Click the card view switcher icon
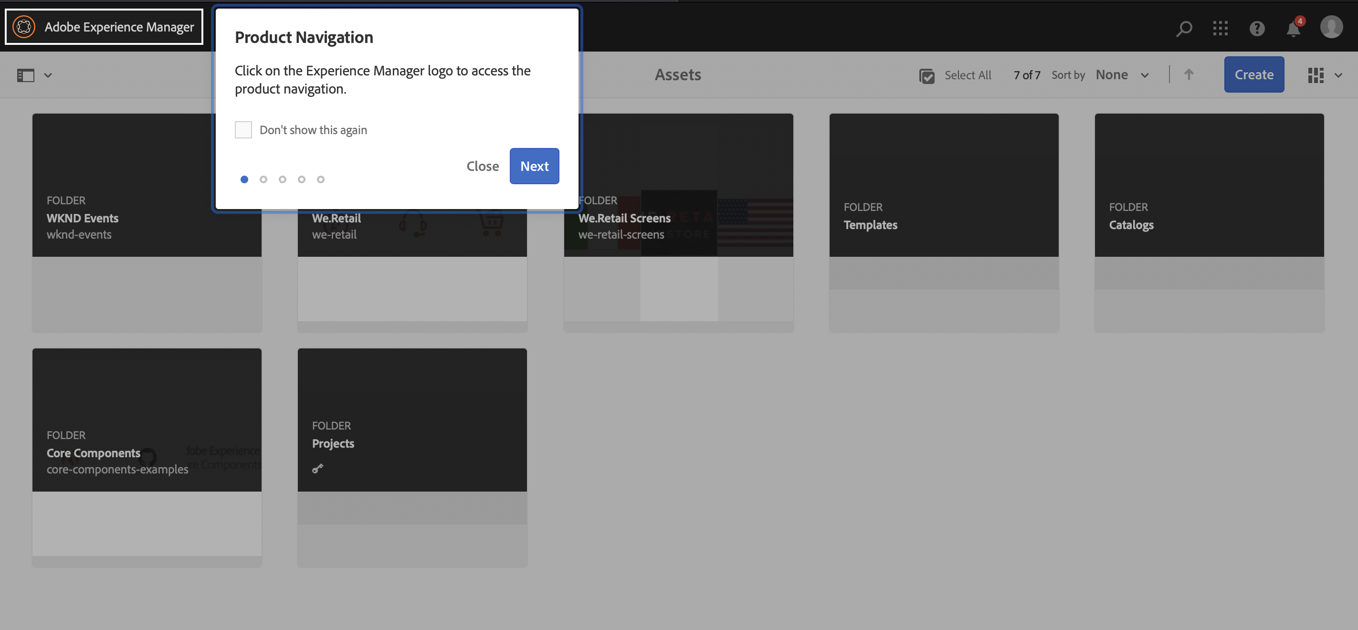The image size is (1358, 630). point(1316,75)
